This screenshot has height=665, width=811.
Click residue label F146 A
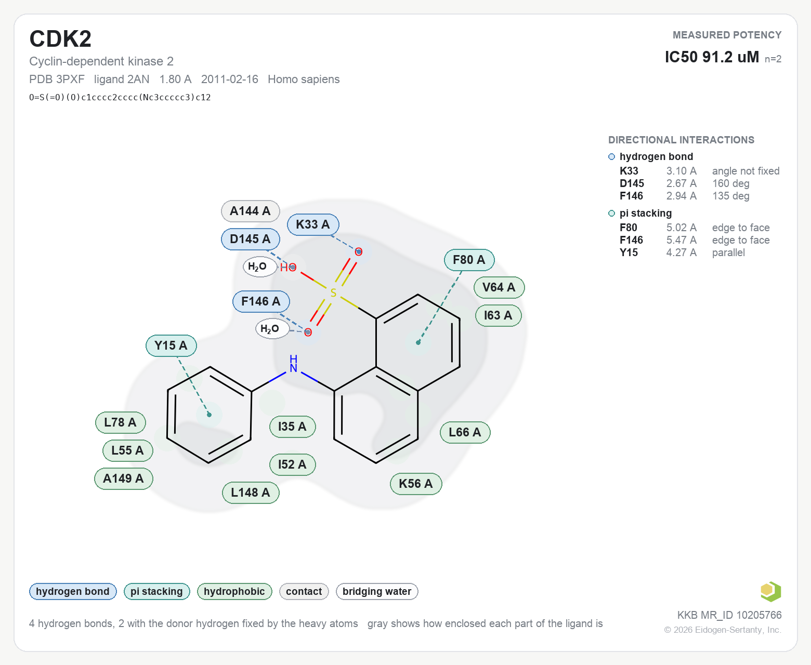click(261, 301)
